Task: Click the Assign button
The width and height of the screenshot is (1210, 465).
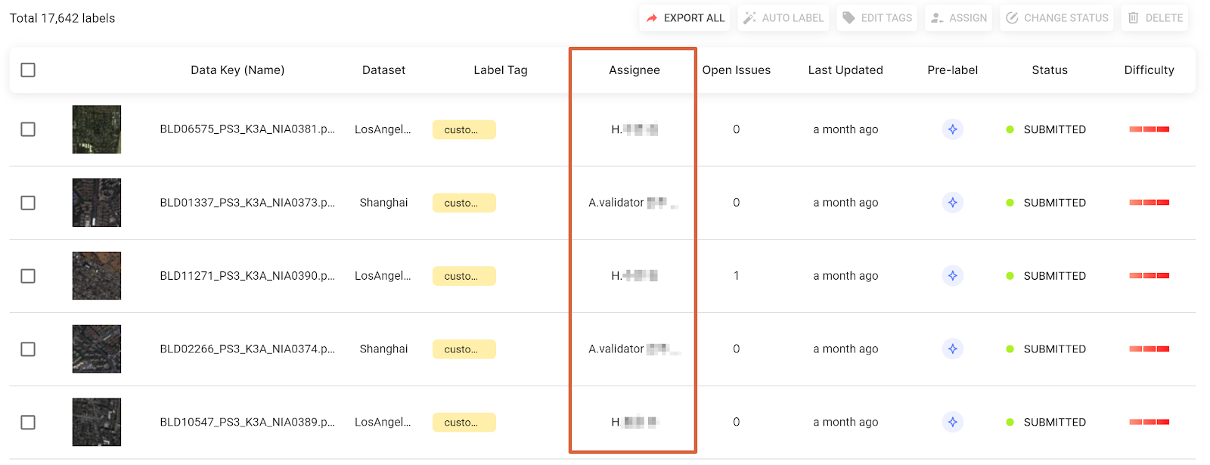Action: pyautogui.click(x=958, y=18)
